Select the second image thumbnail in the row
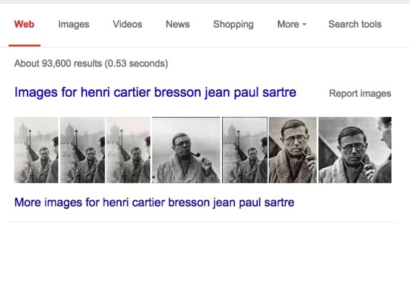Viewport: 410px width, 307px height. (82, 150)
